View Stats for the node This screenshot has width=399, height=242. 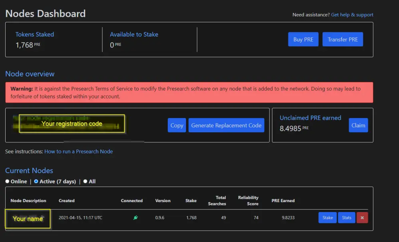(347, 218)
